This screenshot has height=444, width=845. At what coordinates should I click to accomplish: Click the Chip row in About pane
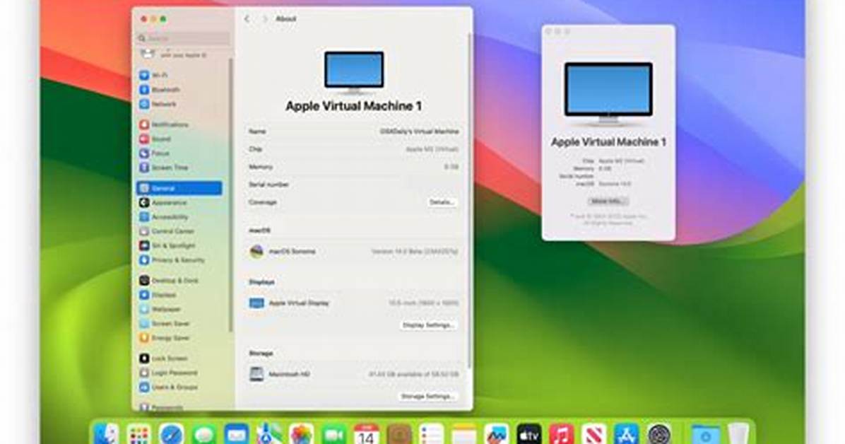coord(353,149)
